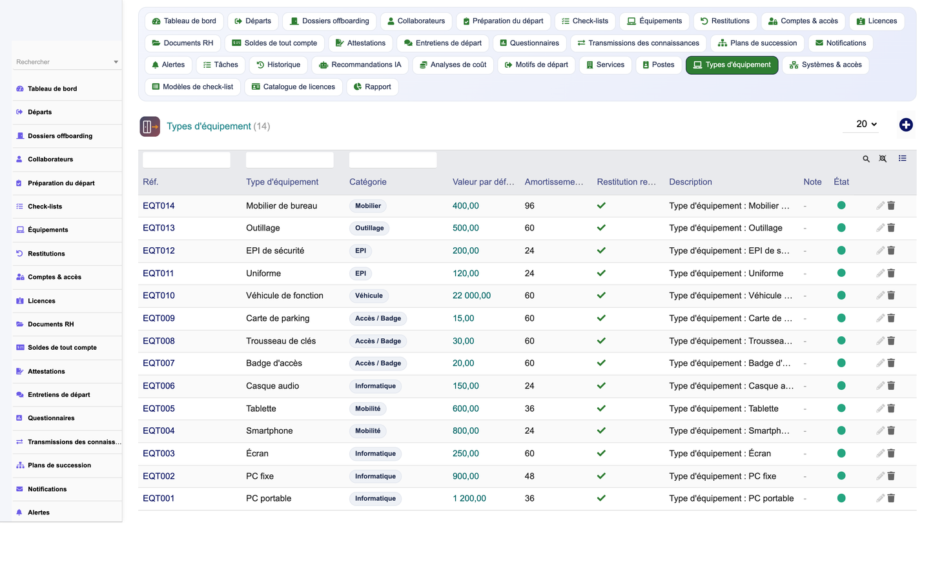The width and height of the screenshot is (933, 577).
Task: Open the page size 20 dropdown
Action: pyautogui.click(x=861, y=124)
